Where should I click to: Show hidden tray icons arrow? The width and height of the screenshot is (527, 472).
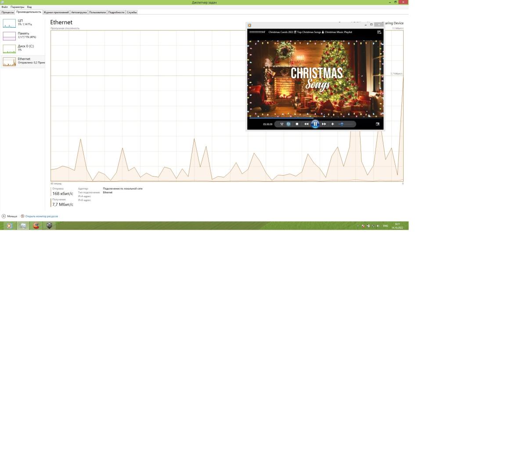click(357, 226)
